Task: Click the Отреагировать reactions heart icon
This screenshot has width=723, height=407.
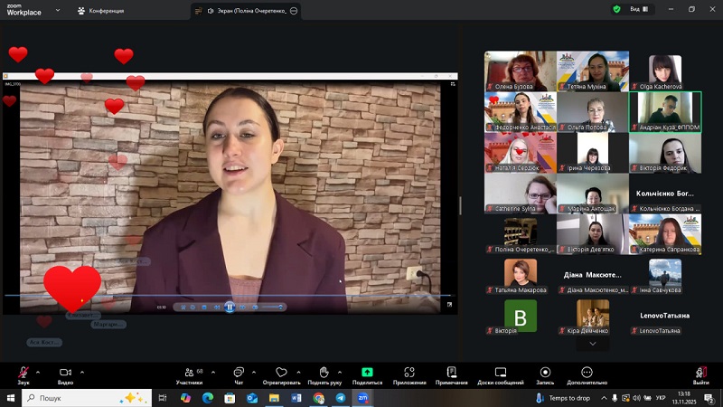Action: tap(281, 373)
